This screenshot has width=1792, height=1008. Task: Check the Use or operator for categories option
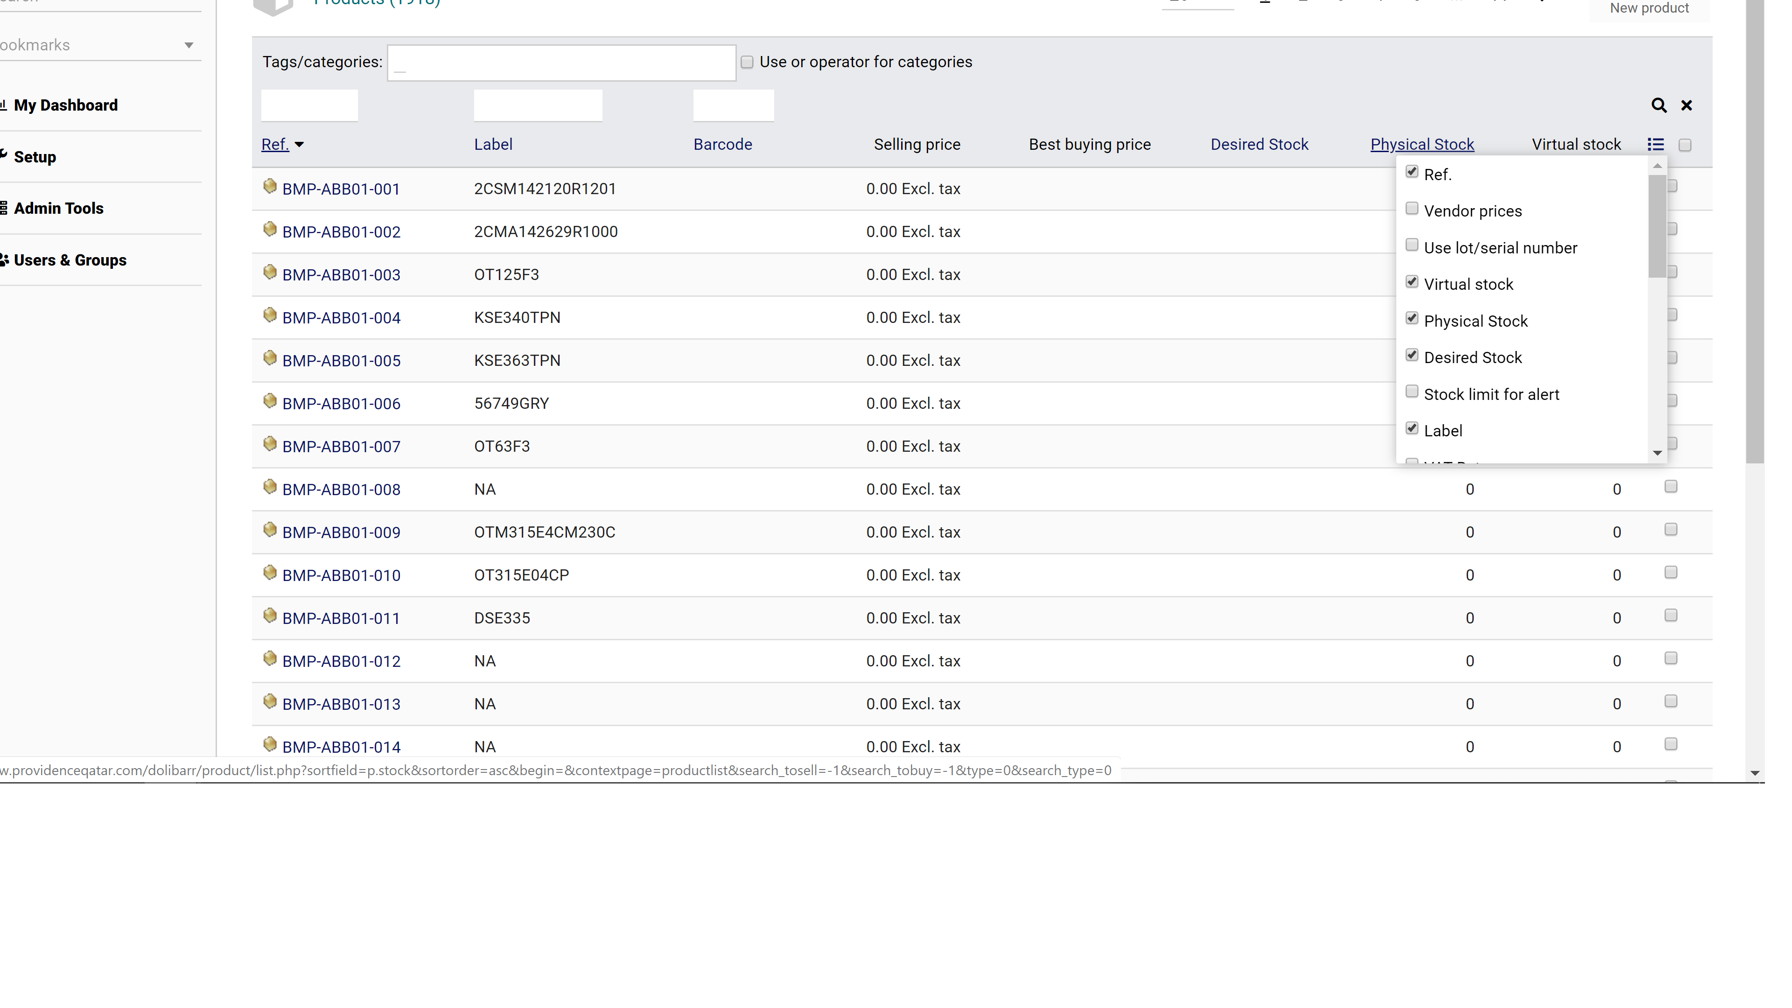[x=747, y=62]
